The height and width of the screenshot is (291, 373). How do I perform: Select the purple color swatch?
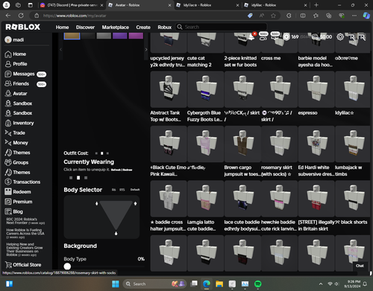(x=120, y=36)
